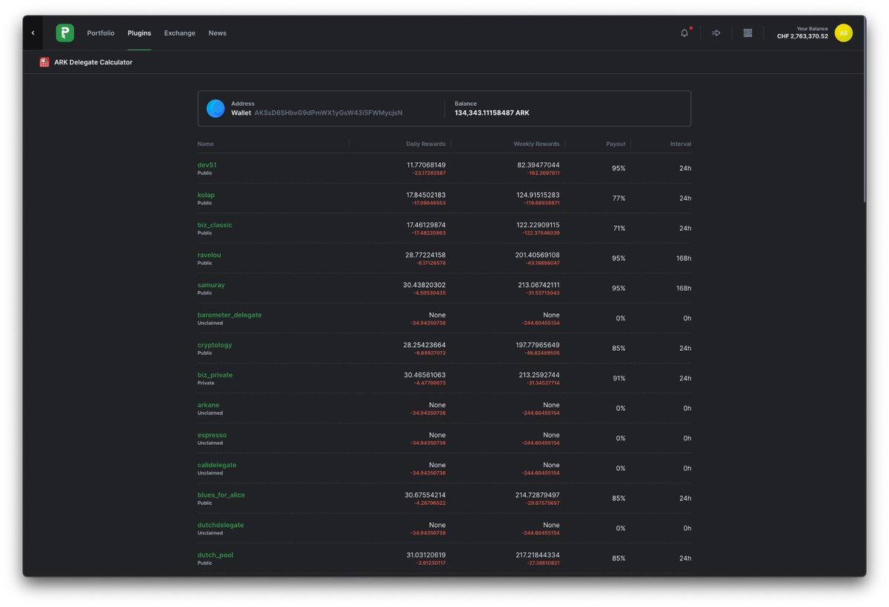Click the wallet address AKSsD6SHbvG9dPmWX1yGsW43i5FWMycjsN
The height and width of the screenshot is (607, 889).
coord(328,113)
